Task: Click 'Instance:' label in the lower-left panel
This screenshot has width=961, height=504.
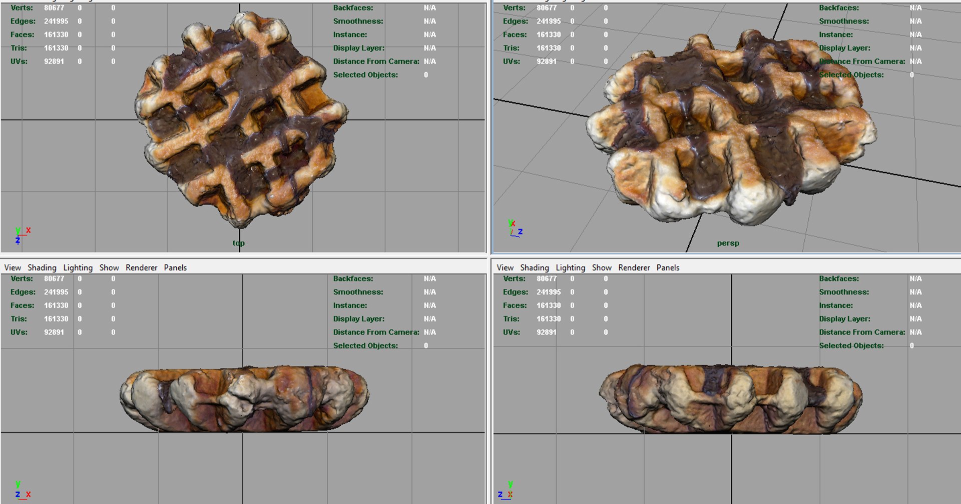Action: click(350, 305)
